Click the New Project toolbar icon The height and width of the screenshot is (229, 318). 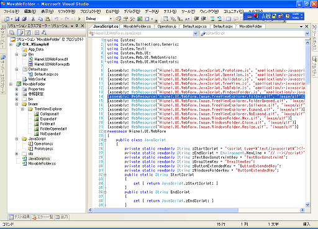point(6,19)
